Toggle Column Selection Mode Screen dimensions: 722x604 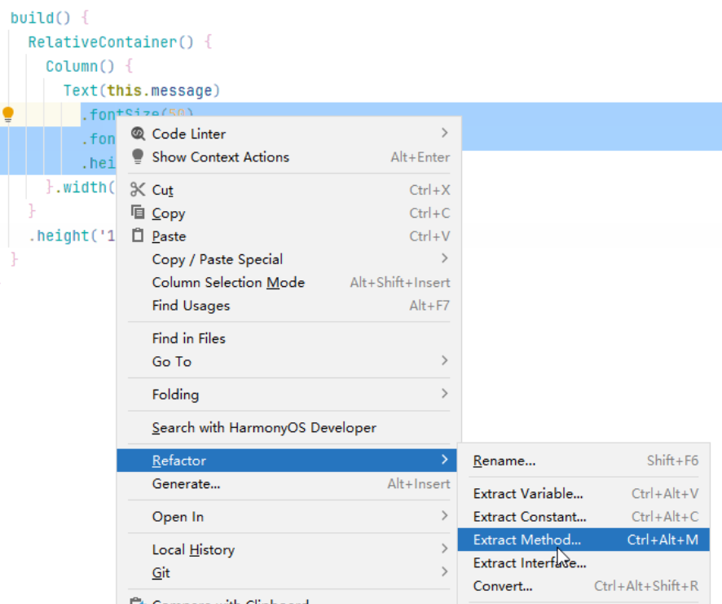(228, 282)
